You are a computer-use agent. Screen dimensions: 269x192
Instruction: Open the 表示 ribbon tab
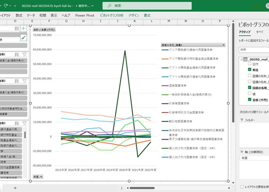[54, 15]
